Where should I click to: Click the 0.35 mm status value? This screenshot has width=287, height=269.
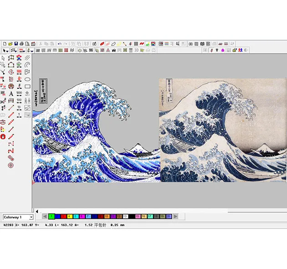(x=118, y=225)
